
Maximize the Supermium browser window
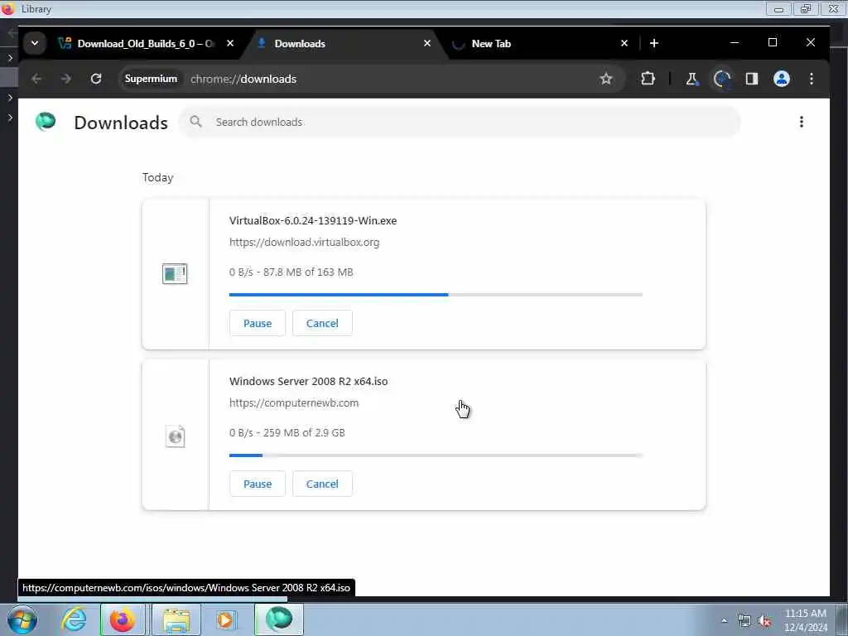773,43
